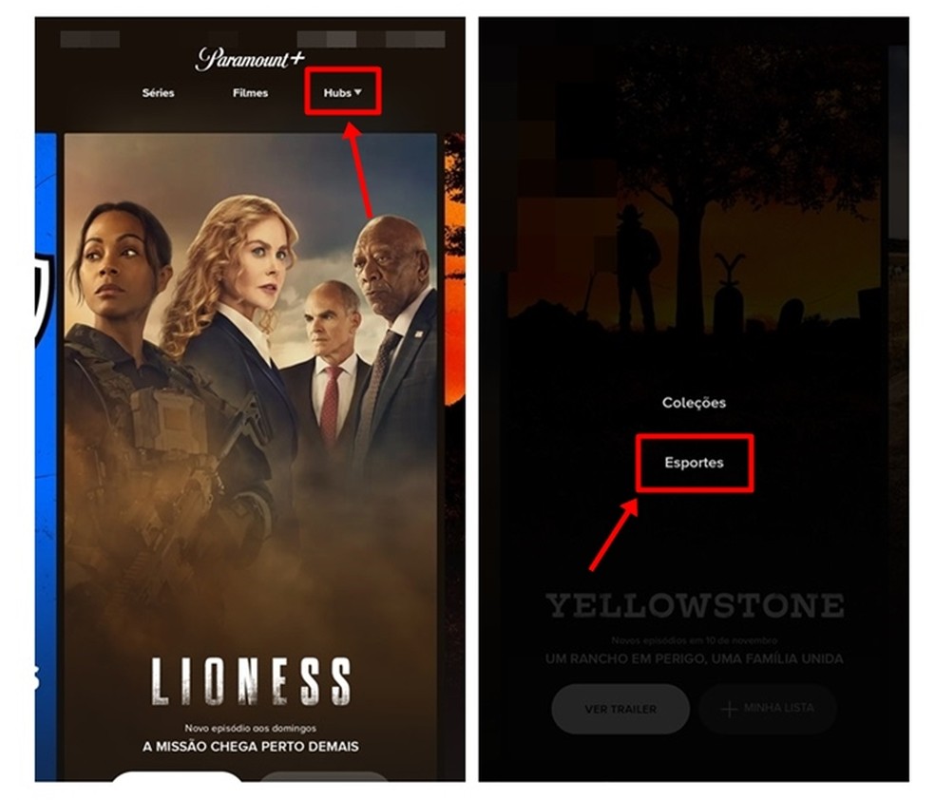The height and width of the screenshot is (800, 935).
Task: Click the LIONESS title logo
Action: (251, 681)
